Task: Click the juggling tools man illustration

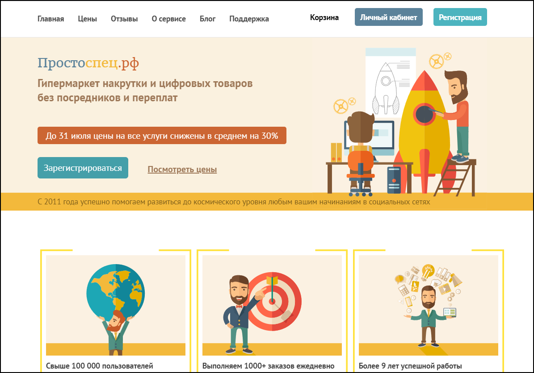Action: [x=429, y=305]
